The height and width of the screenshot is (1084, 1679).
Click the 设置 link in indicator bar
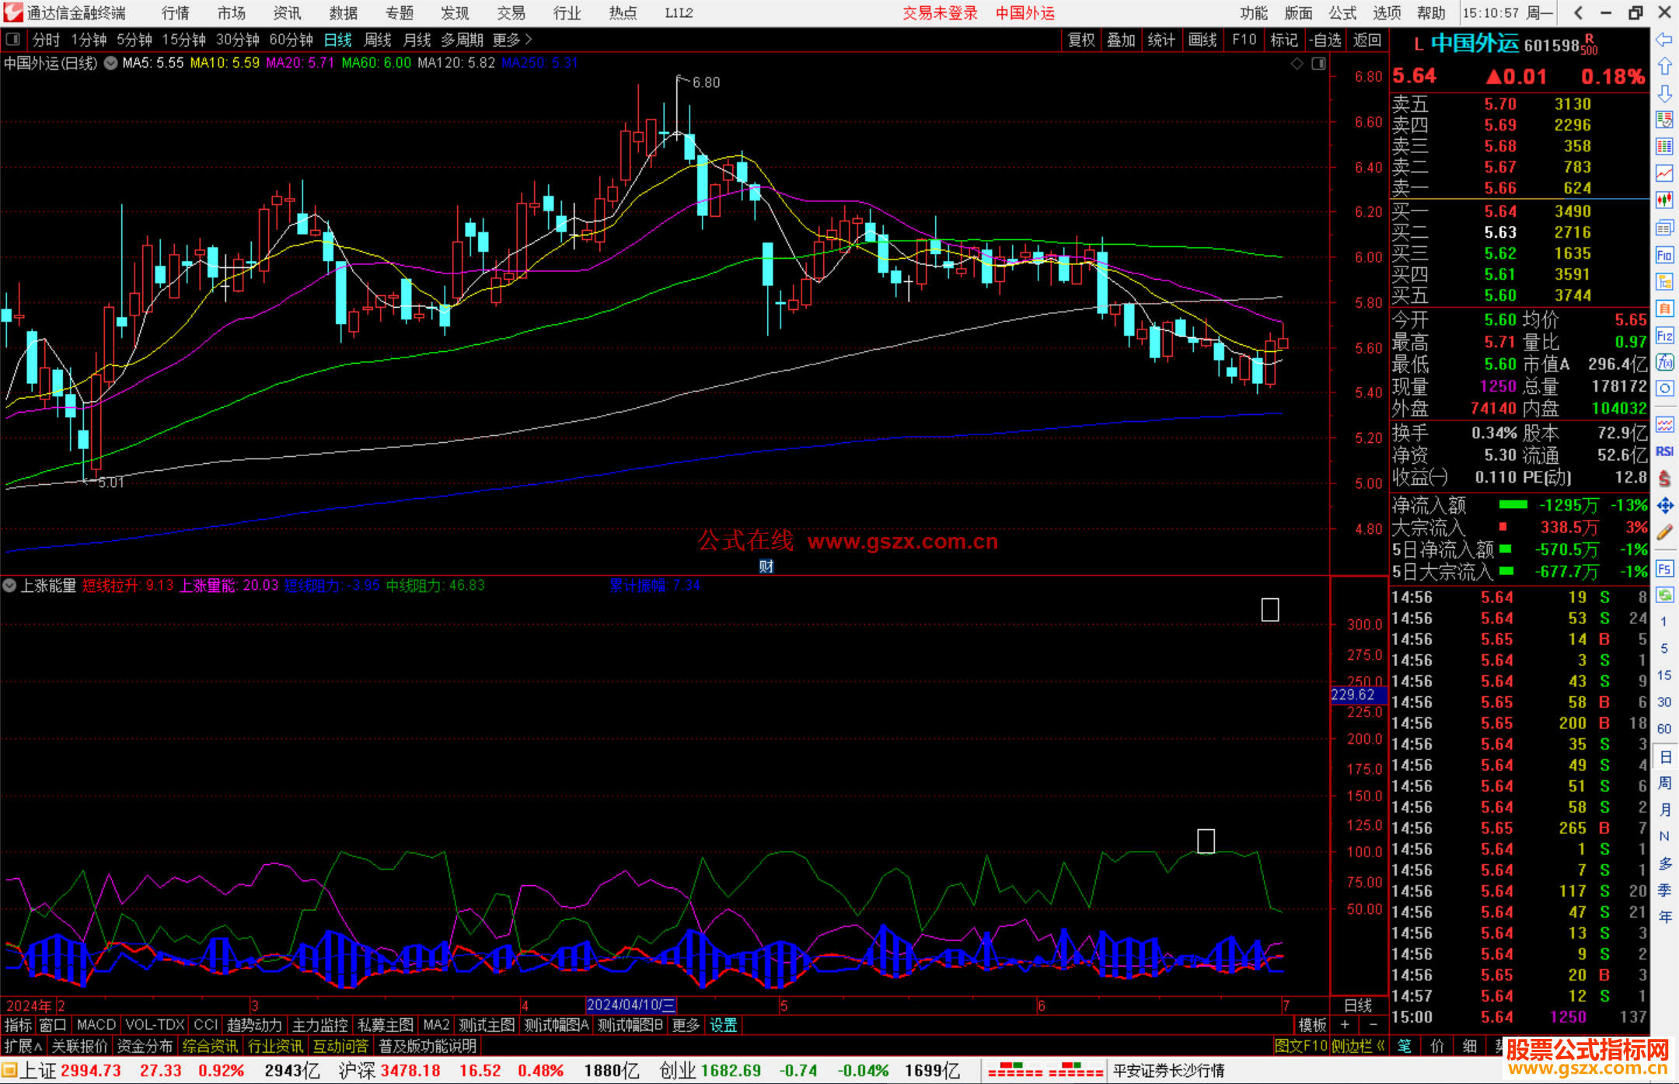(x=723, y=1025)
